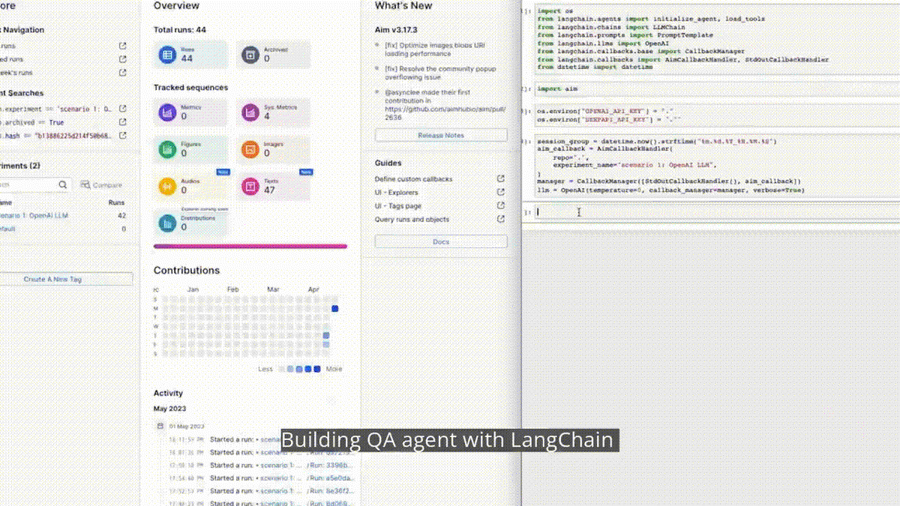Click the 'Apr' month label in contributions
This screenshot has width=900, height=506.
(313, 289)
